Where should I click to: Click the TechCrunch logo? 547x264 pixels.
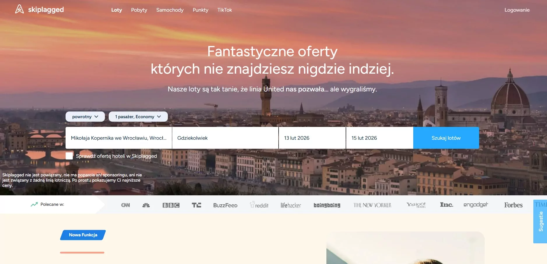tap(196, 205)
